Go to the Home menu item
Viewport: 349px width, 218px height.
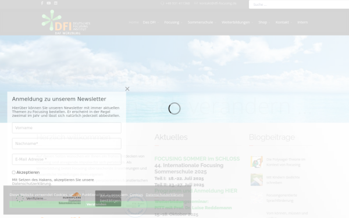click(x=134, y=22)
